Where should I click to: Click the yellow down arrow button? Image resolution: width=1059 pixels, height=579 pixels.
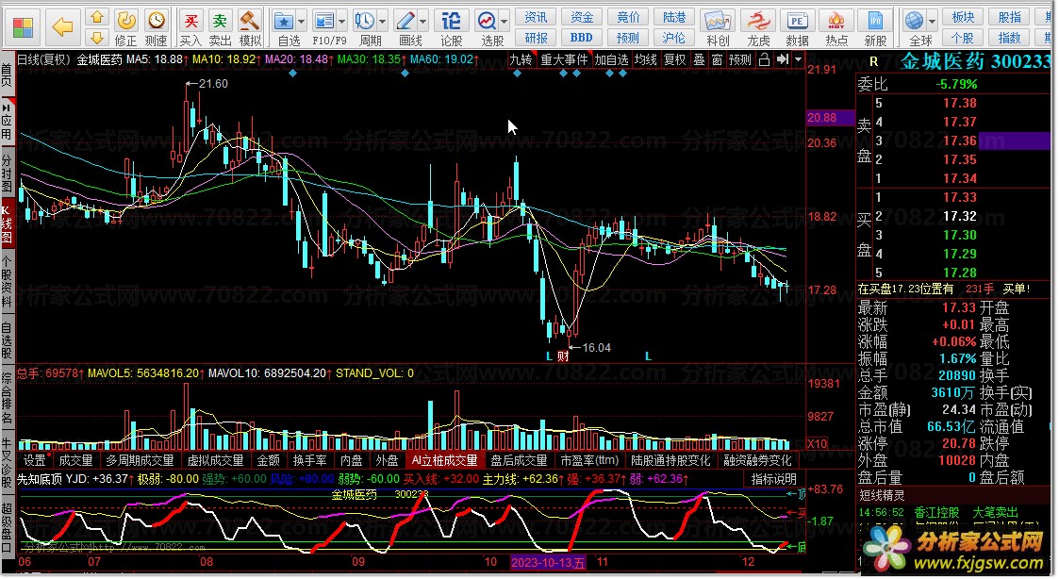97,37
